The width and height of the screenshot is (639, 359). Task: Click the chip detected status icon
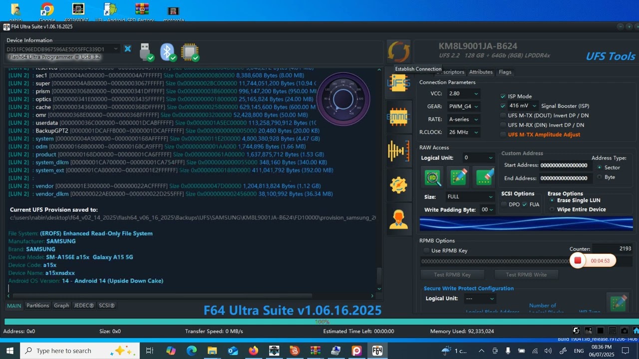[190, 52]
